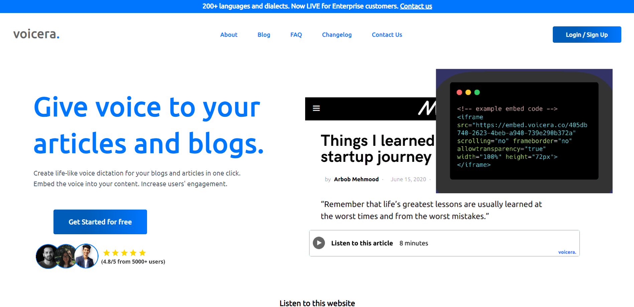This screenshot has height=307, width=634.
Task: Follow the Contact us link in top banner
Action: [x=416, y=6]
